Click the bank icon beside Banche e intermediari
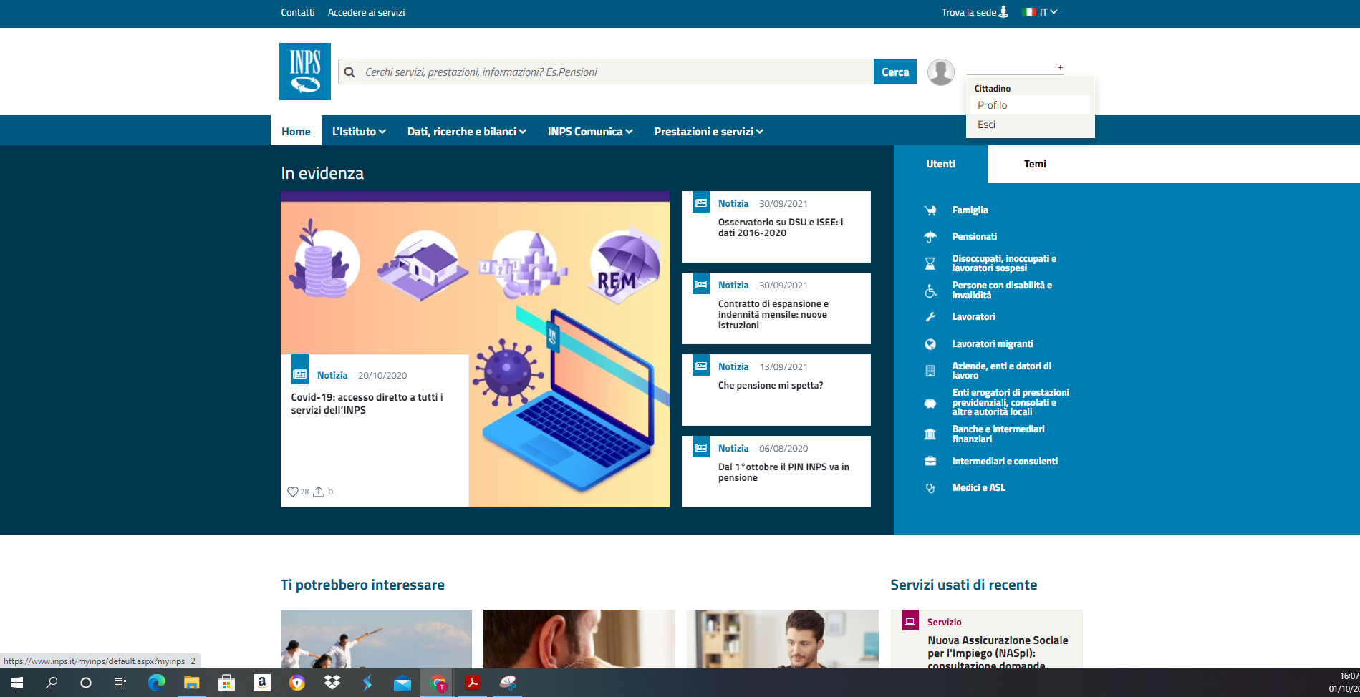The height and width of the screenshot is (697, 1360). (930, 434)
